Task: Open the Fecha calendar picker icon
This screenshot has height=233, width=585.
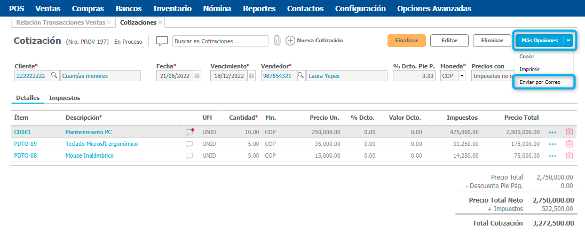Action: [x=197, y=76]
